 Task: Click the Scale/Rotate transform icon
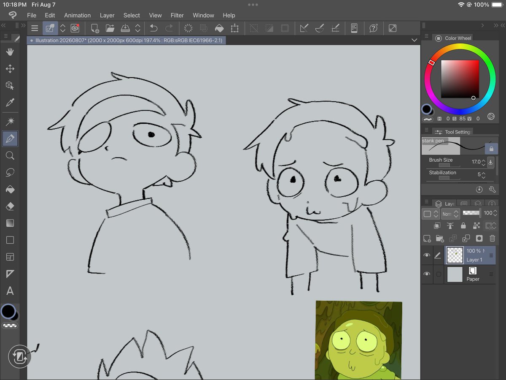coord(234,28)
